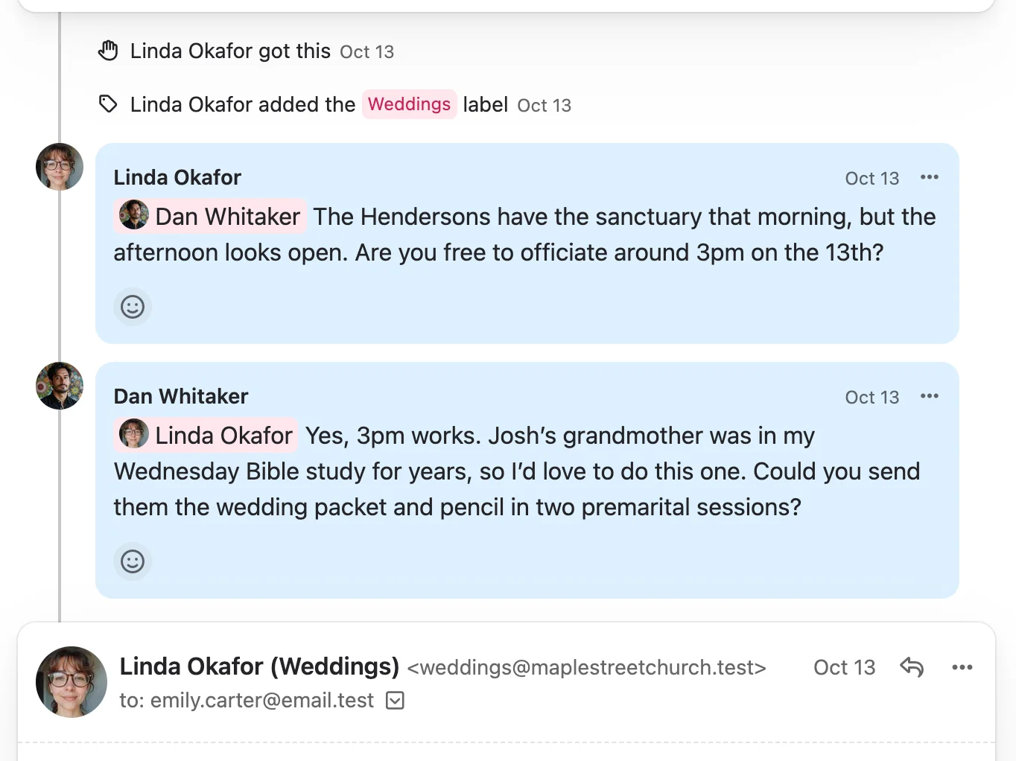Add emoji reaction to Linda Okafor's comment

(x=133, y=307)
